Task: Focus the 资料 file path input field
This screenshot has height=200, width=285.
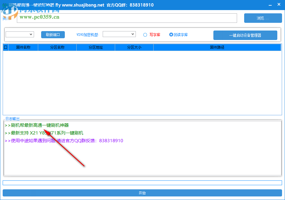Action: (x=127, y=18)
